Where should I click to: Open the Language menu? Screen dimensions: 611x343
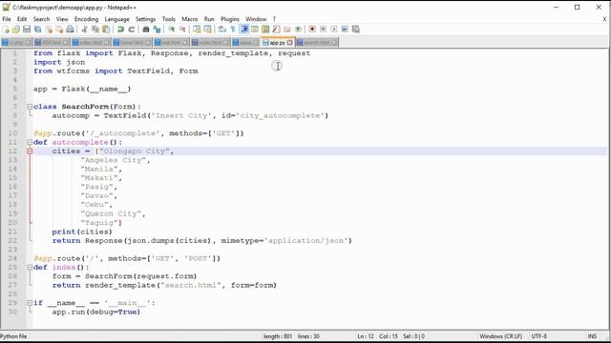116,19
